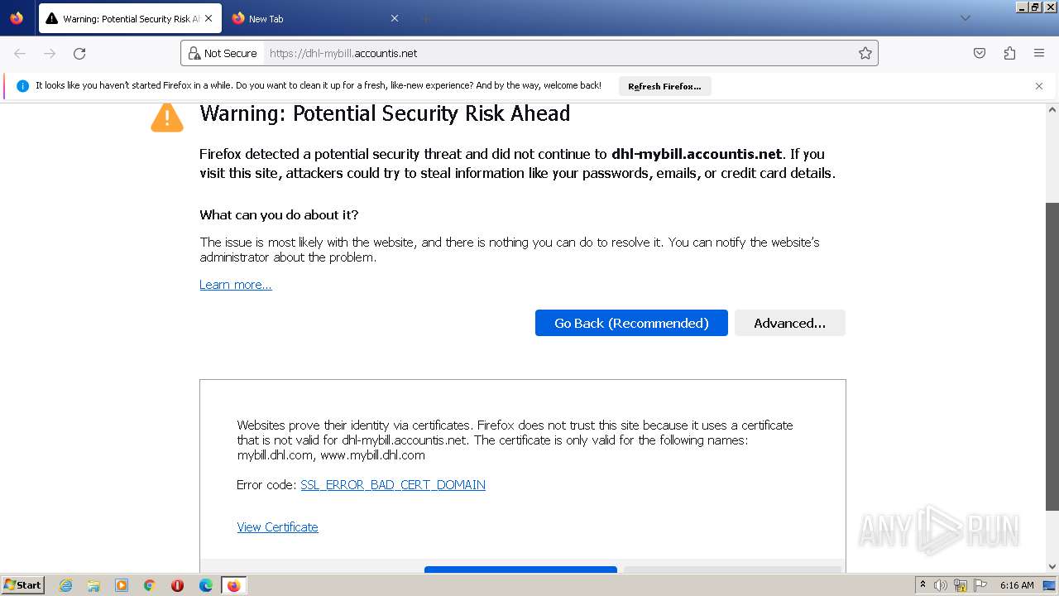Open the View Certificate link
The image size is (1059, 596).
[x=277, y=527]
